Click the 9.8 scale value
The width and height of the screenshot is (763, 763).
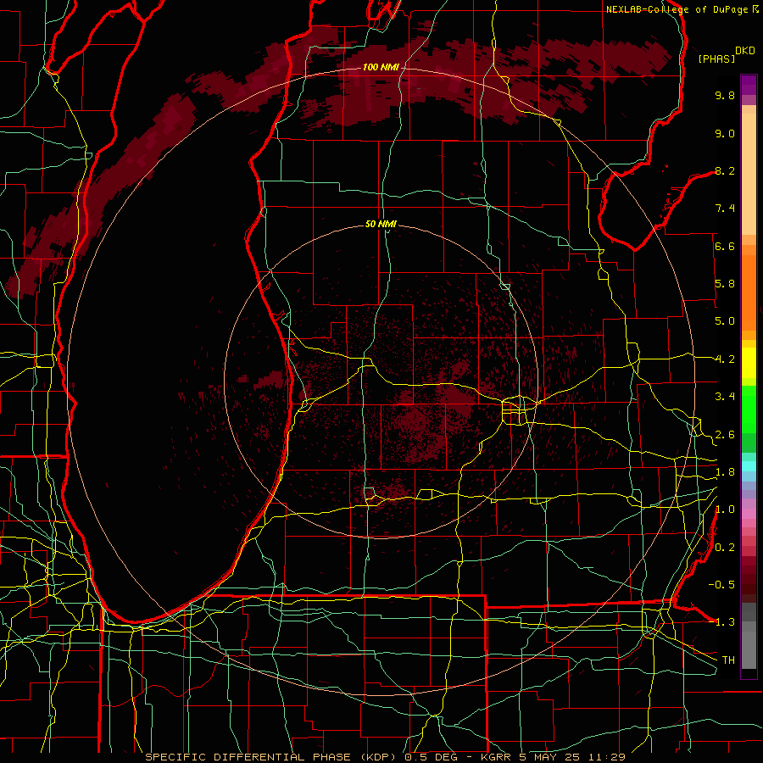click(725, 96)
